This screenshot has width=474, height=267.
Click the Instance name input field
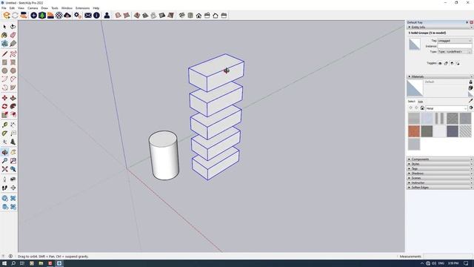(x=455, y=46)
